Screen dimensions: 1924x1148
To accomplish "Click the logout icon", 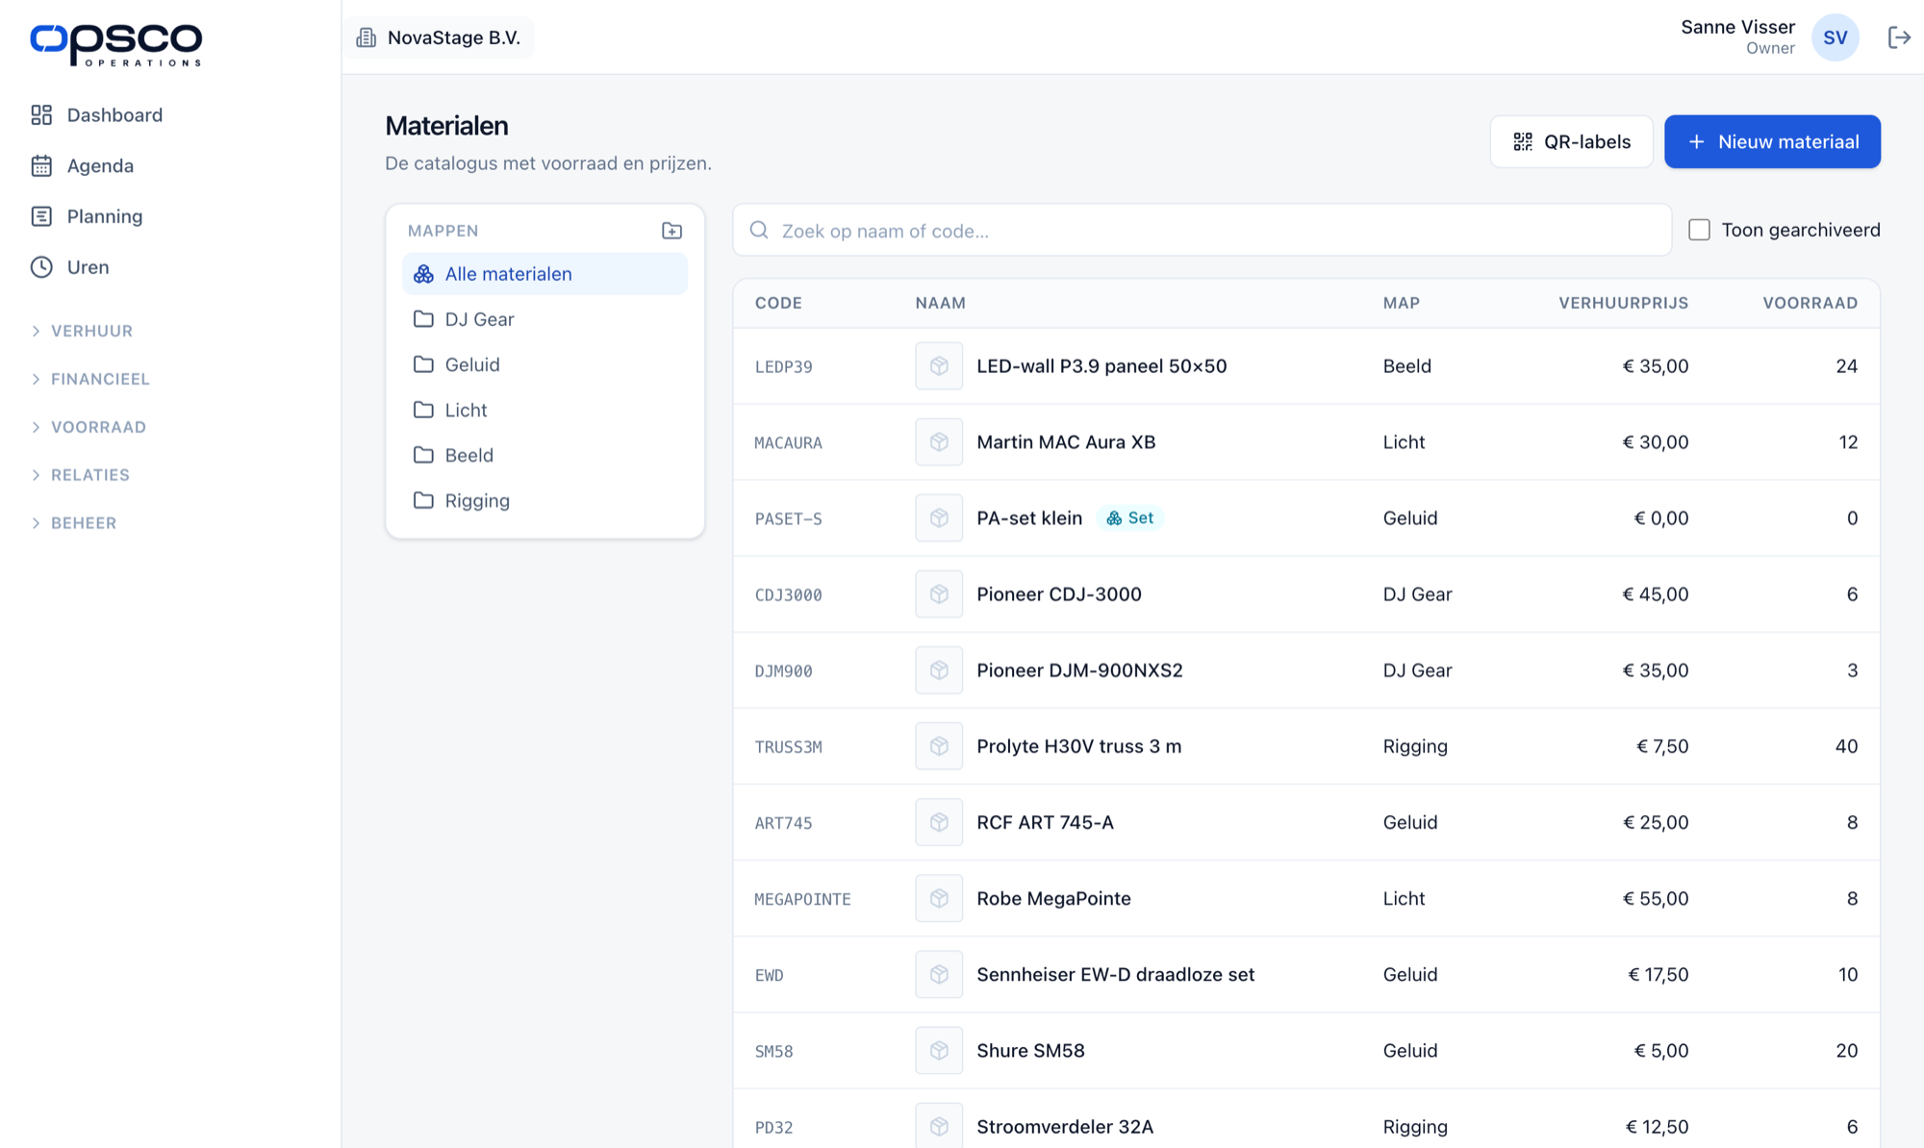I will [1899, 37].
